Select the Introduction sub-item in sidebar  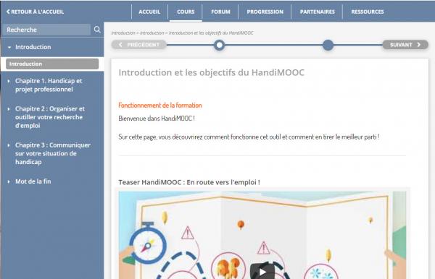coord(52,64)
